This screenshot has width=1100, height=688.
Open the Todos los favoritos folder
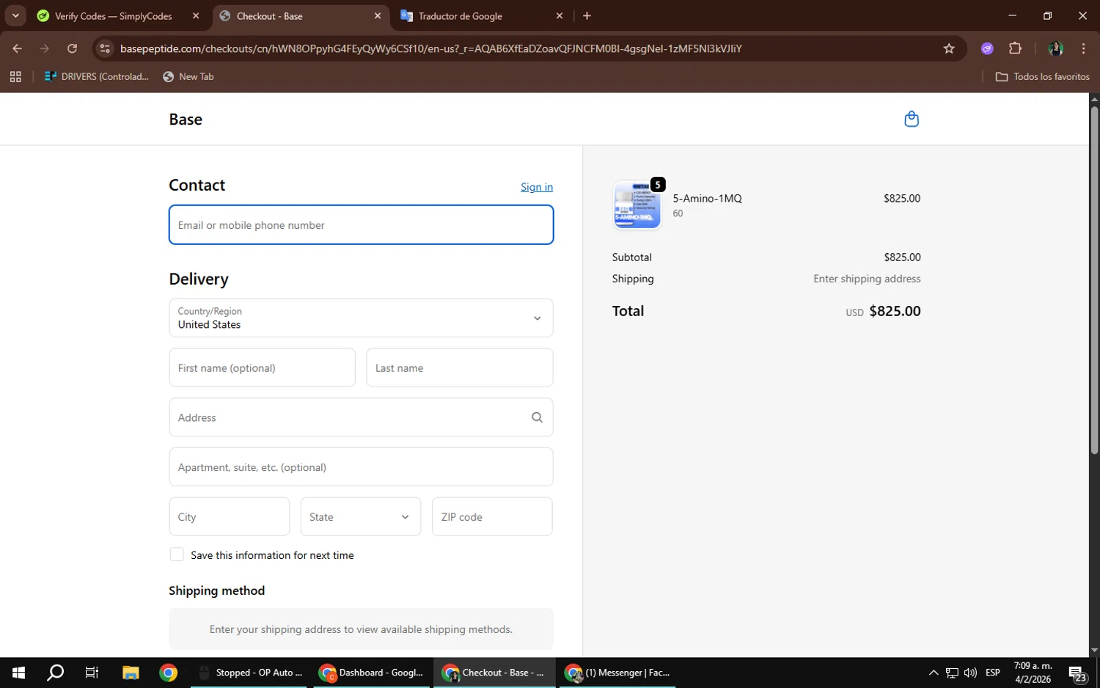pos(1042,76)
